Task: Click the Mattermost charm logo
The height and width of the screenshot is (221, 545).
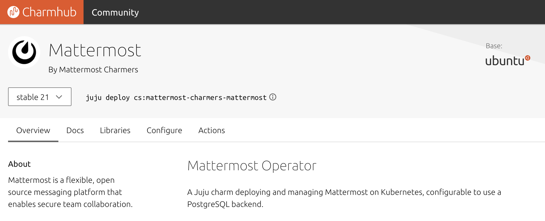Action: [24, 52]
